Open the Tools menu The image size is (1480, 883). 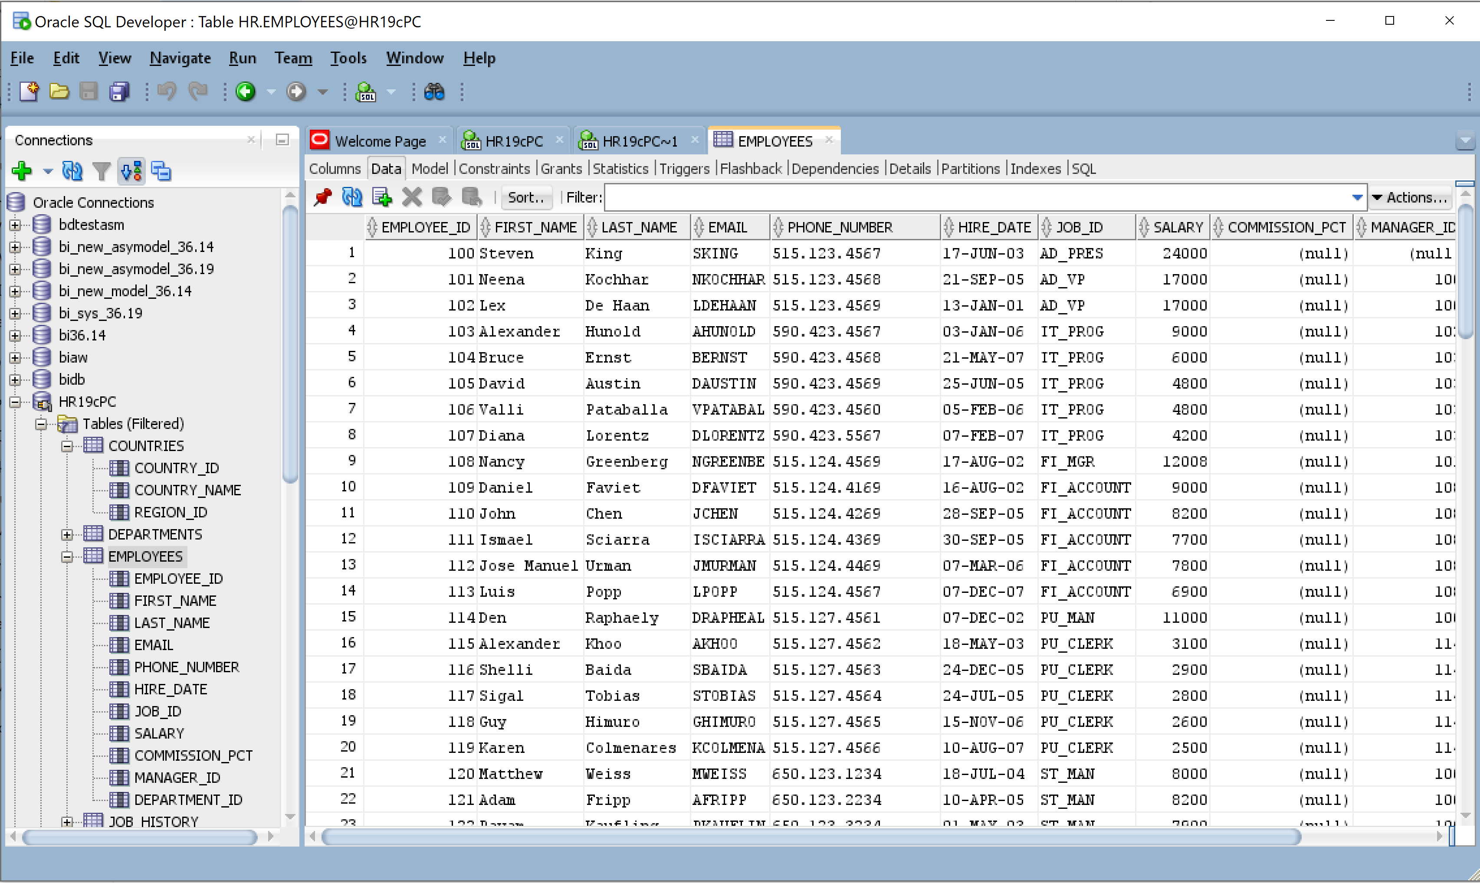[348, 58]
